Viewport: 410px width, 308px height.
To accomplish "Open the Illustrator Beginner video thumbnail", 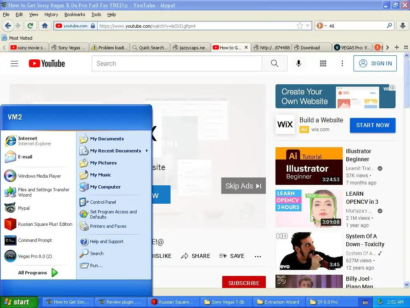I will (309, 166).
